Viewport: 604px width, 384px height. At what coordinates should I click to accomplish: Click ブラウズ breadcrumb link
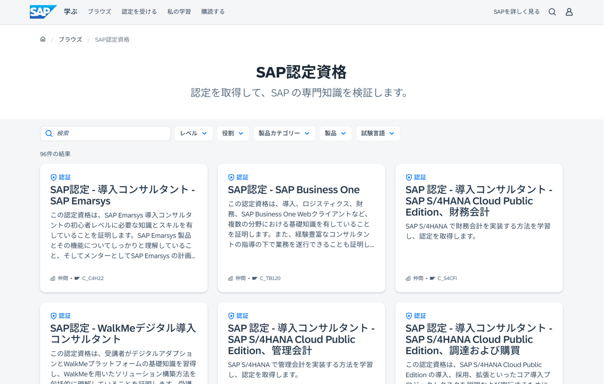point(70,39)
